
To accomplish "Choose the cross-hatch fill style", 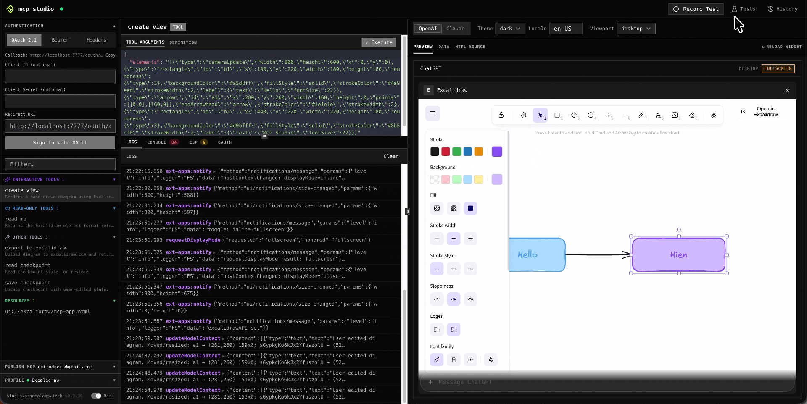I will click(x=454, y=208).
